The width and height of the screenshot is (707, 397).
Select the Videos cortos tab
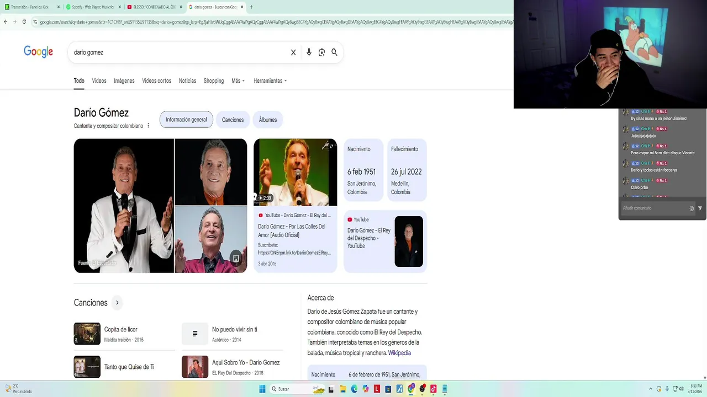156,81
